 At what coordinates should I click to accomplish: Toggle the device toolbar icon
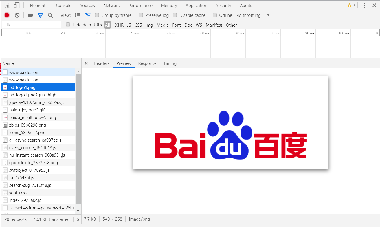coord(16,5)
